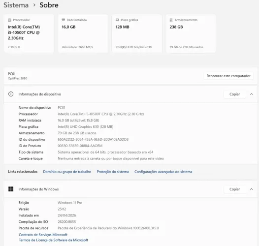The width and height of the screenshot is (259, 246).
Task: Click the Velocidade: 2666 MT/s text
Action: [x=77, y=47]
